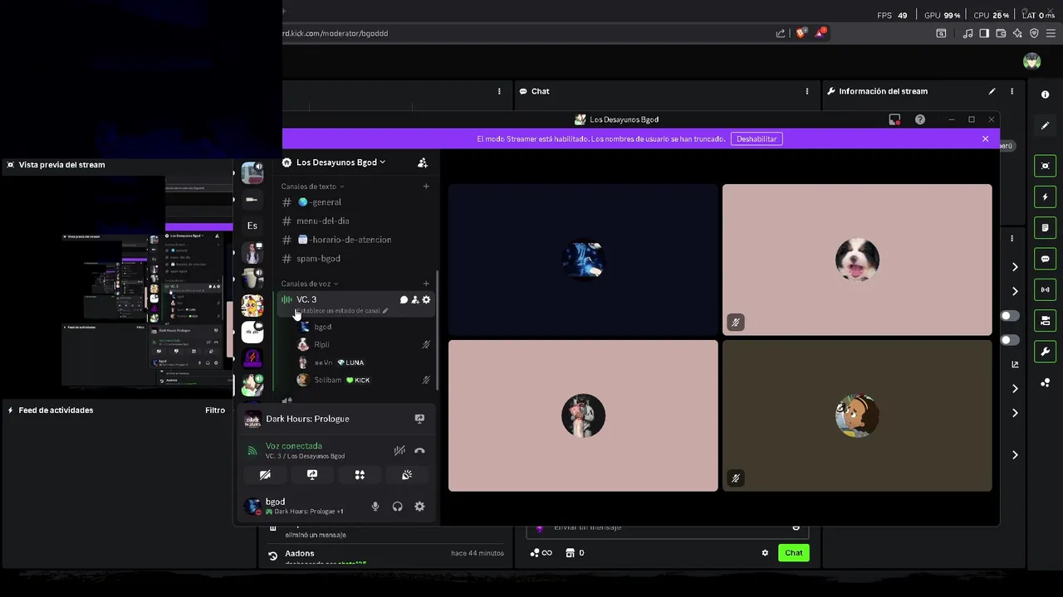The width and height of the screenshot is (1063, 597).
Task: Click the Discord streamer mode recording icon
Action: point(894,119)
